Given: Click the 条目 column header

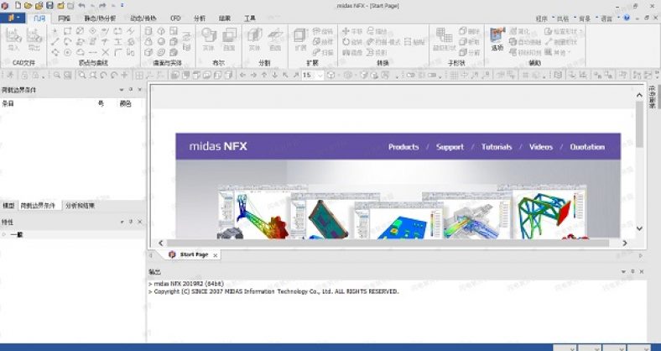Looking at the screenshot, I should tap(8, 103).
